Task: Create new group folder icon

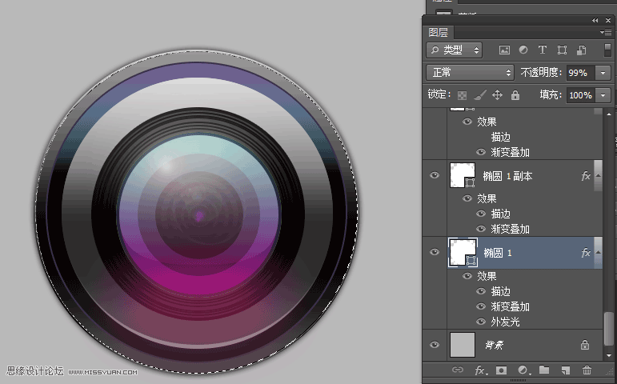Action: pos(544,370)
